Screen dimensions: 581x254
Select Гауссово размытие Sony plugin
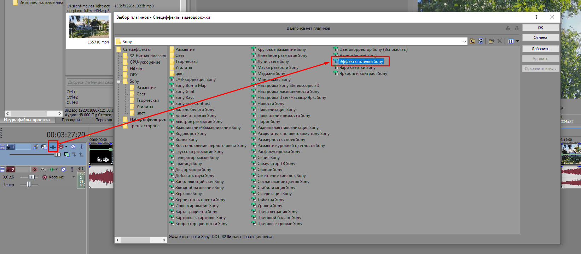(x=197, y=152)
